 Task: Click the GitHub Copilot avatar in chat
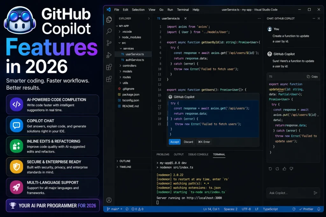270,54
